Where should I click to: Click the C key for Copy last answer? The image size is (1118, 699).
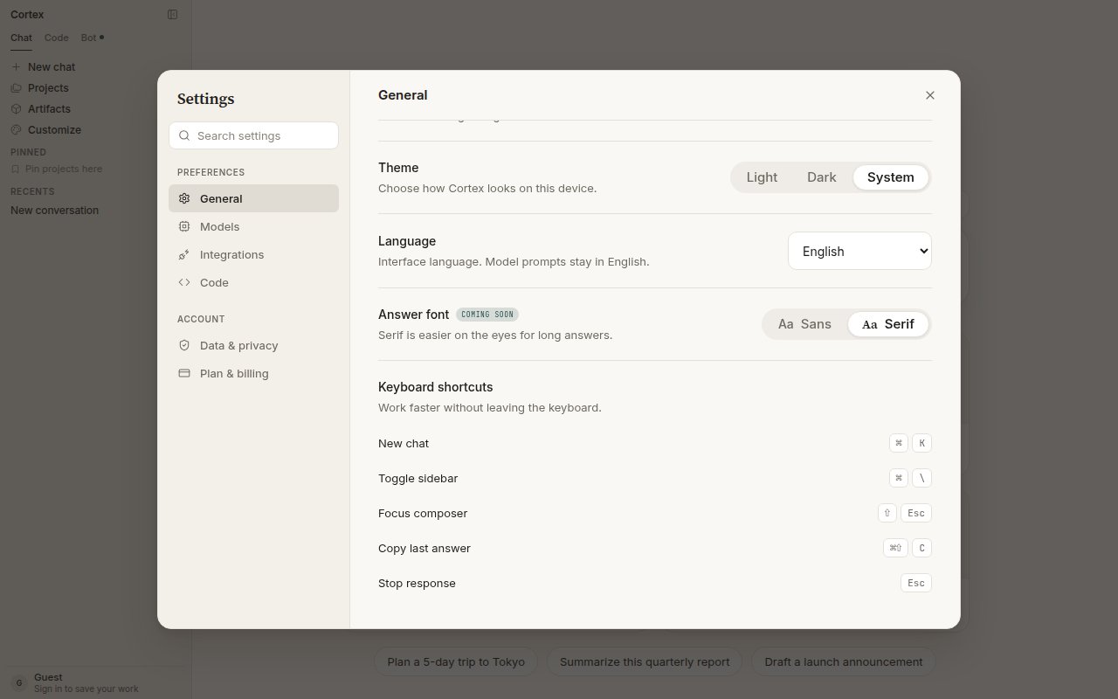click(x=921, y=548)
